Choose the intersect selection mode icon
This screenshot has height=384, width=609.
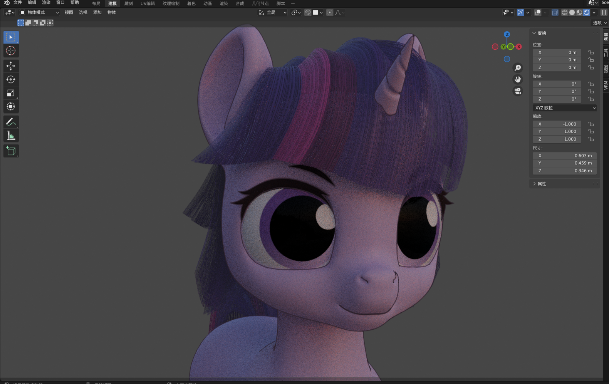(50, 23)
